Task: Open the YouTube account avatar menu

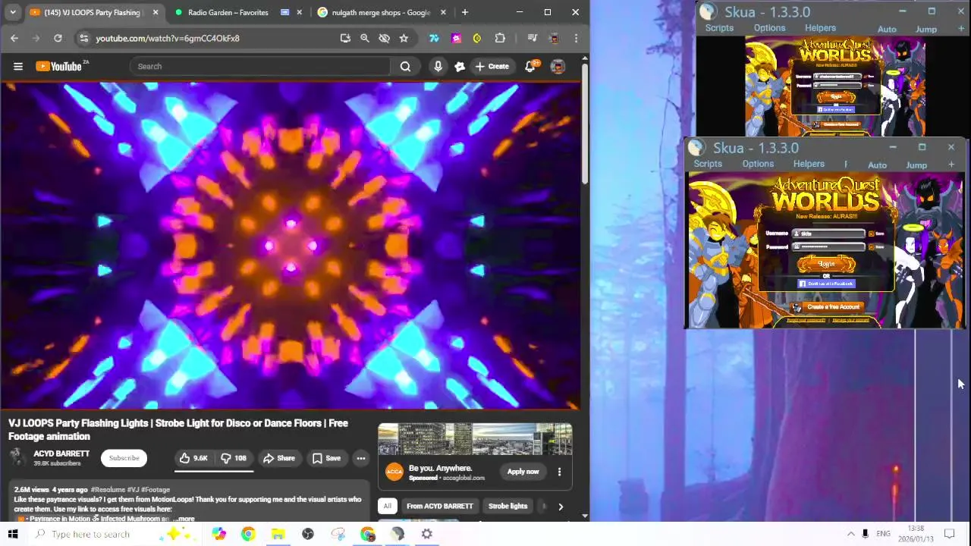Action: click(558, 66)
